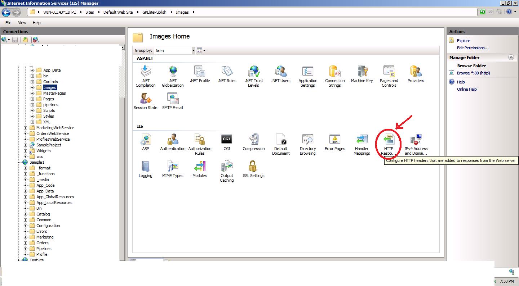Viewport: 519px width, 286px height.
Task: Expand the Catalog tree node
Action: [25, 214]
